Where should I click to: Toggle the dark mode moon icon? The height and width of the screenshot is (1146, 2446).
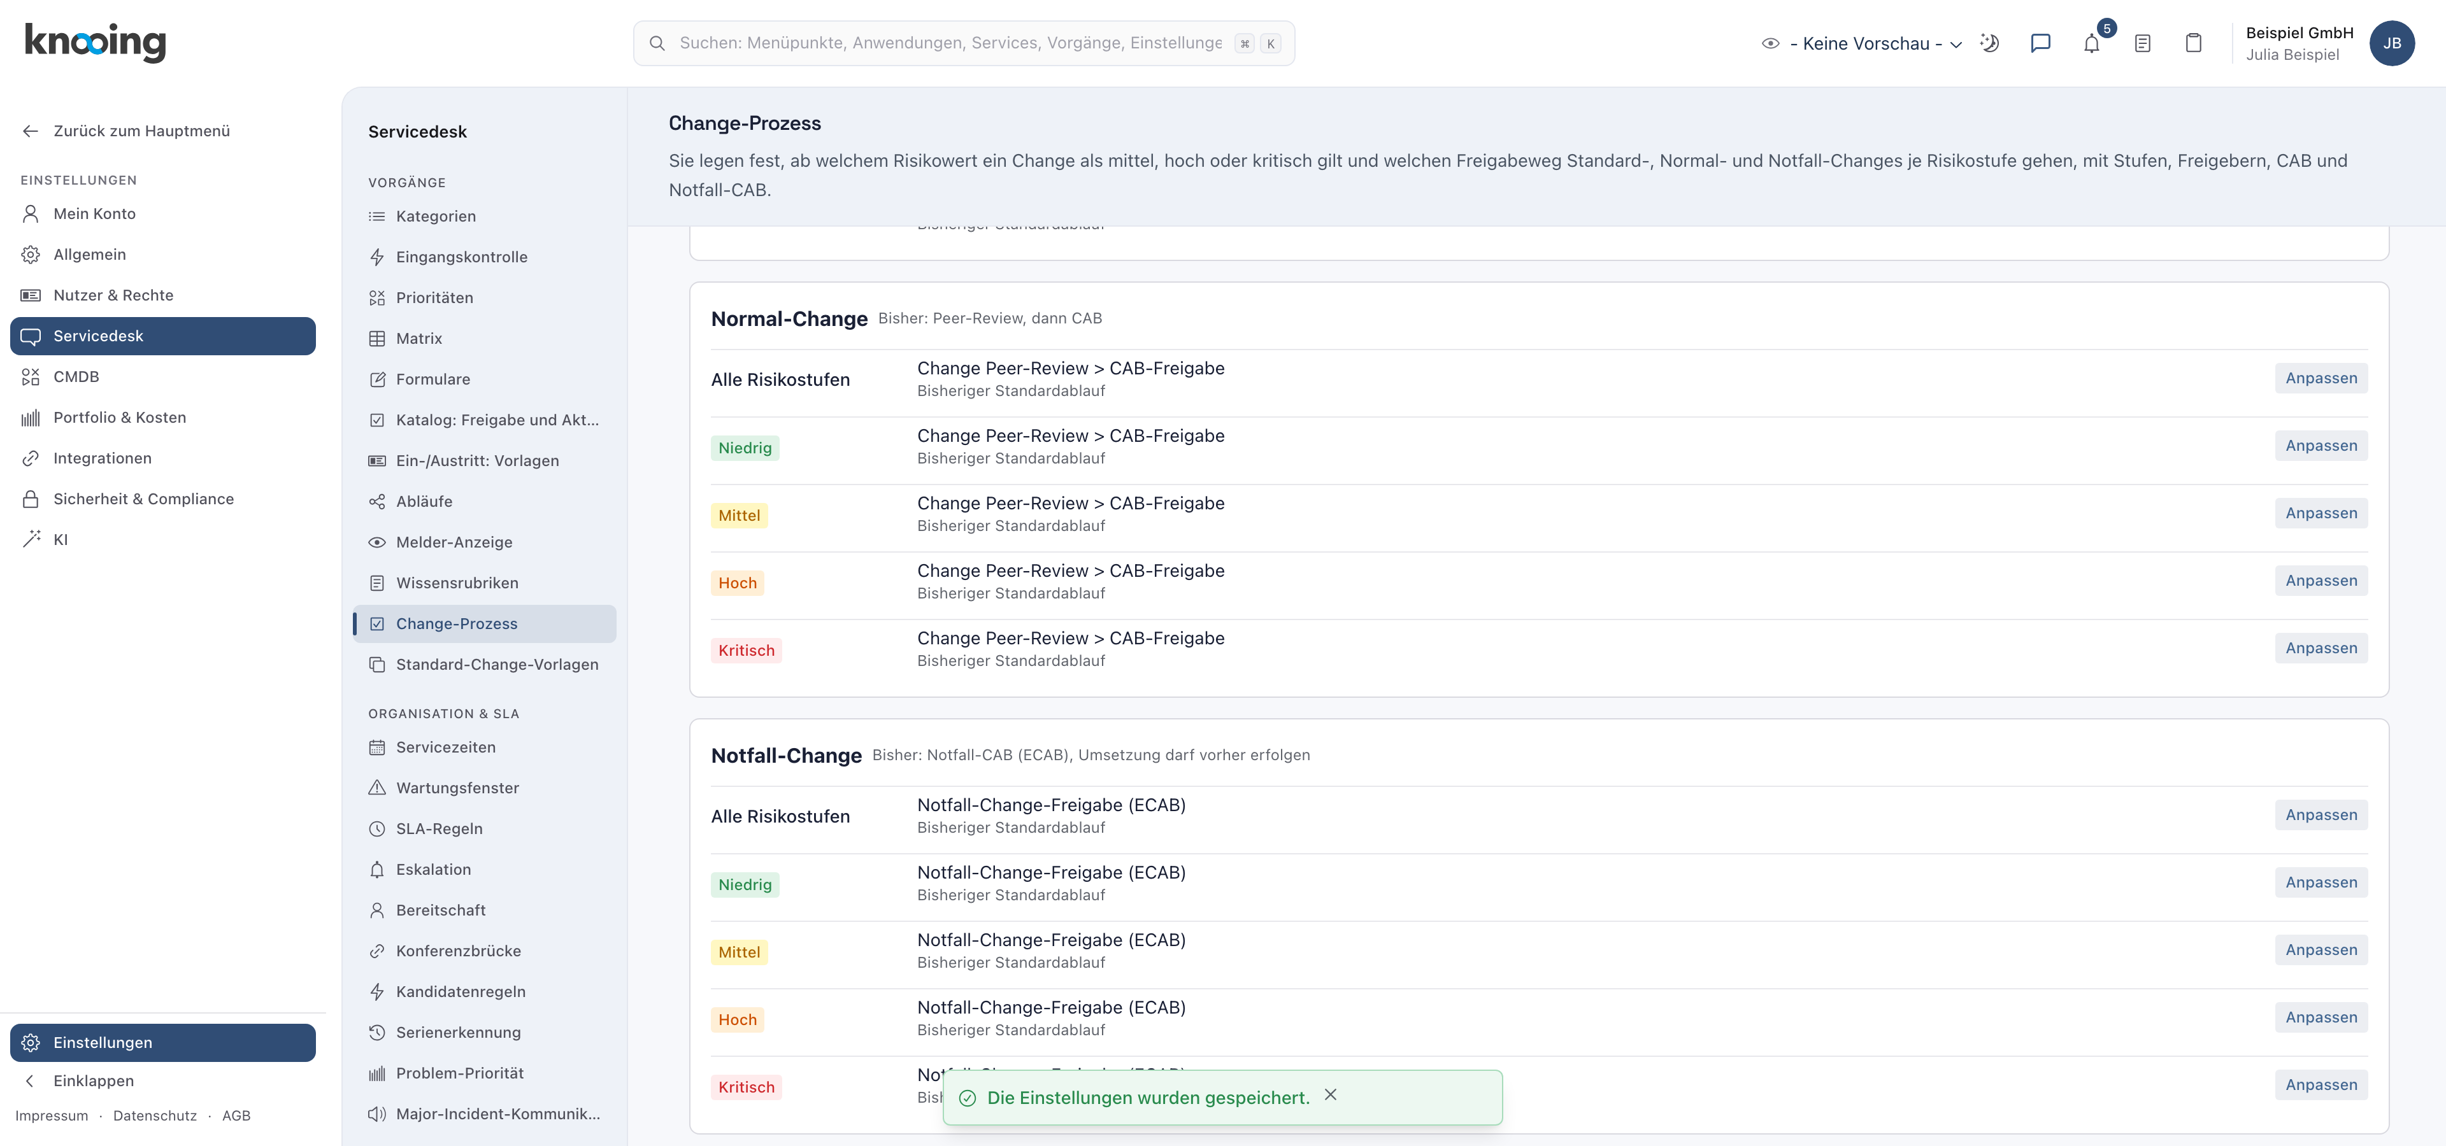coord(1989,44)
